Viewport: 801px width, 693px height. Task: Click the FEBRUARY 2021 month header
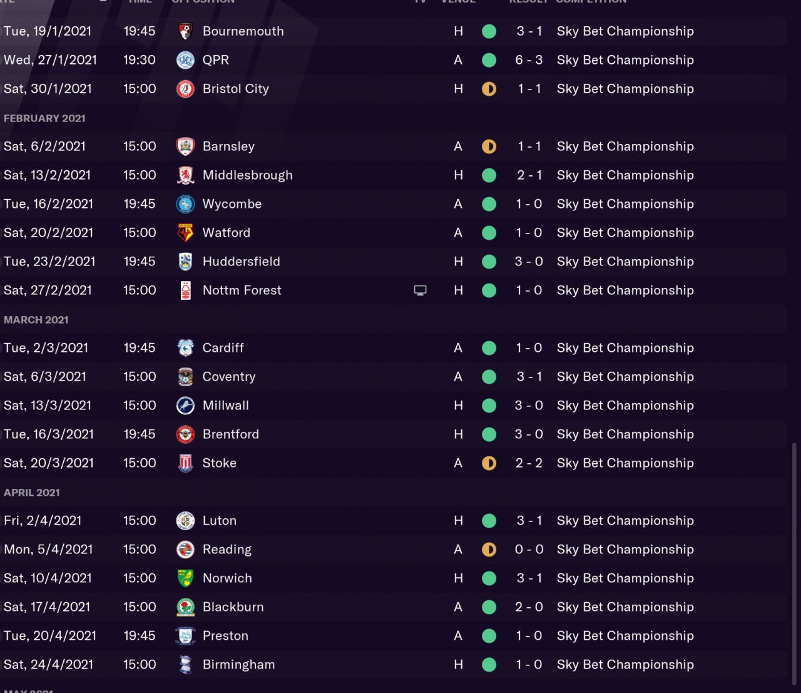(44, 118)
